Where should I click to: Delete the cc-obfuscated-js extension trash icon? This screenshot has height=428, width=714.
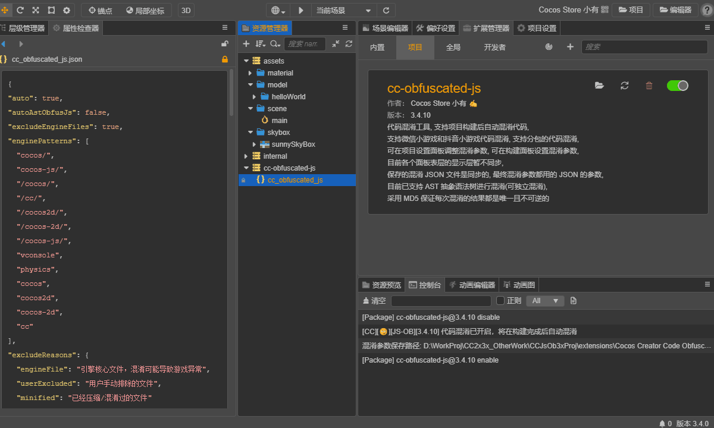pos(649,86)
